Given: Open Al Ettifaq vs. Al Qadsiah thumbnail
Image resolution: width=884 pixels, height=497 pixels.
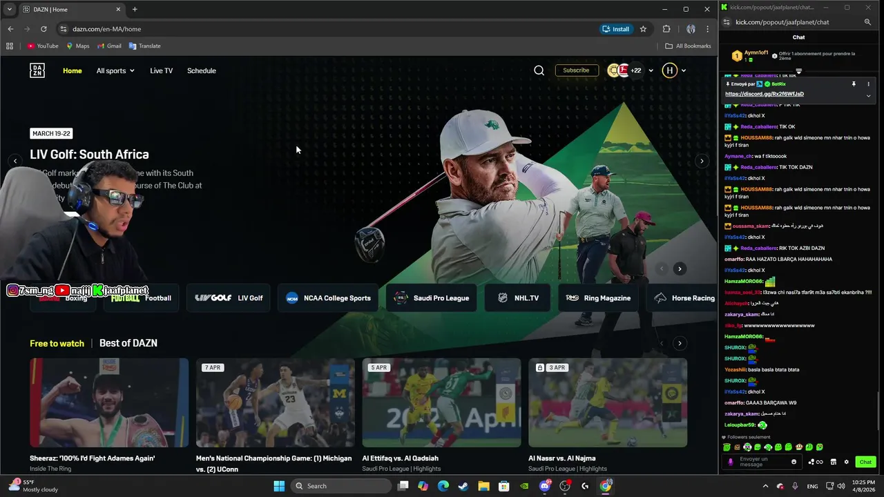Looking at the screenshot, I should 442,402.
